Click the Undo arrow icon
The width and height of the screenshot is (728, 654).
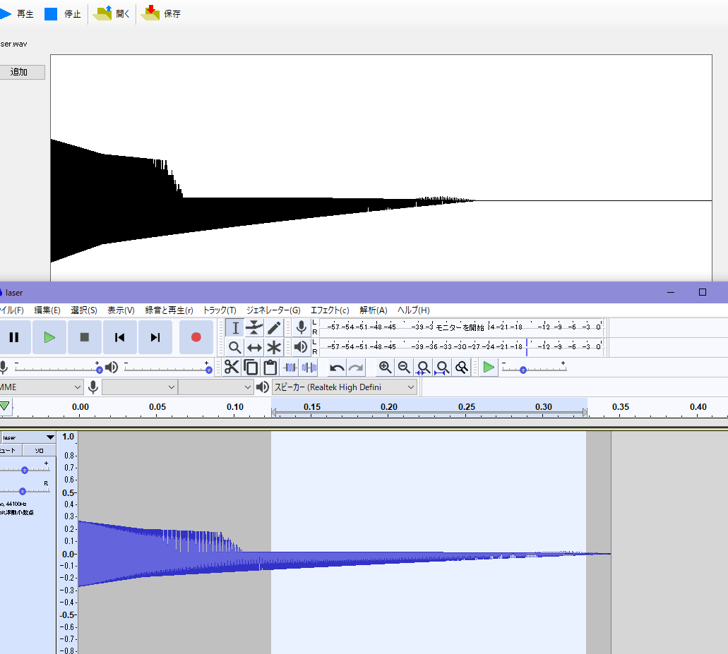click(x=337, y=367)
